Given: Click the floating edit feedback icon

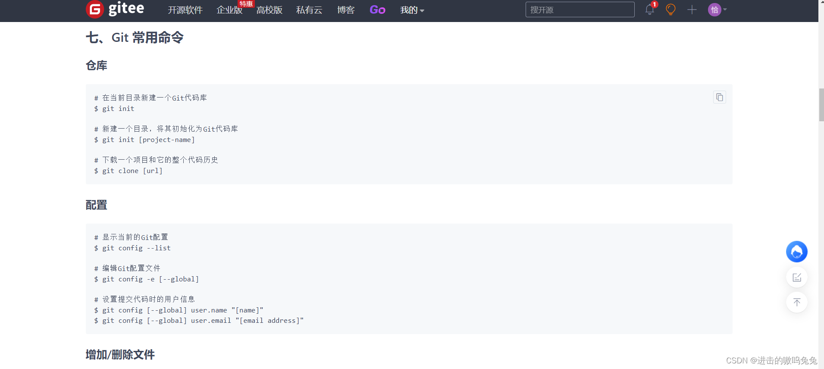Looking at the screenshot, I should pyautogui.click(x=797, y=277).
